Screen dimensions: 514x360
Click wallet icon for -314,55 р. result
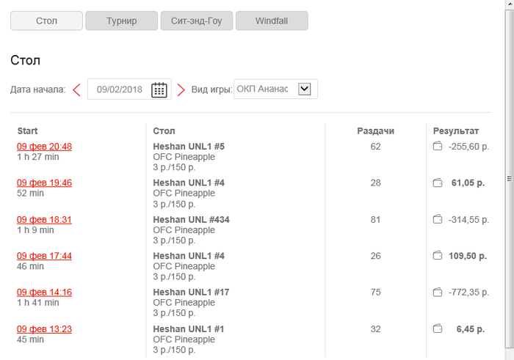point(438,219)
